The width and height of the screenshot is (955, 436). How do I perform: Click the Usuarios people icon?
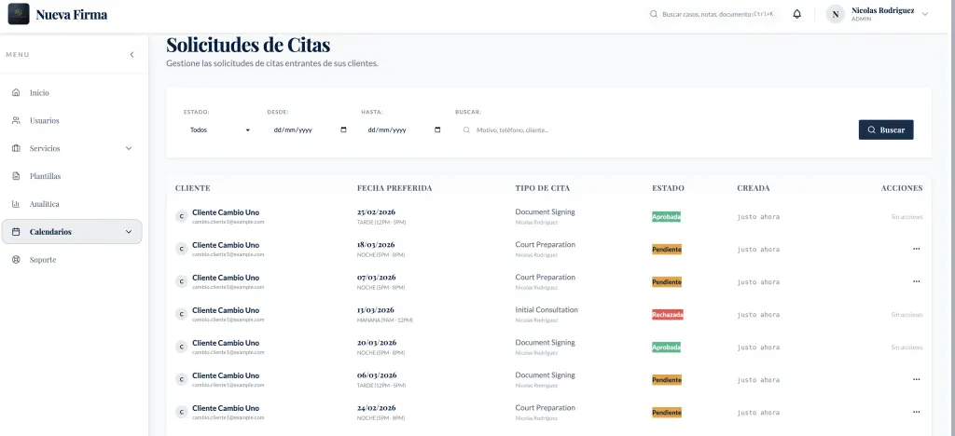[17, 120]
